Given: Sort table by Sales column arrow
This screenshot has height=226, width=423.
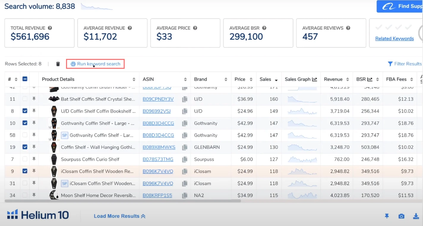Looking at the screenshot, I should click(276, 80).
